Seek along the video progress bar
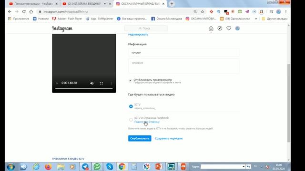 (84, 88)
